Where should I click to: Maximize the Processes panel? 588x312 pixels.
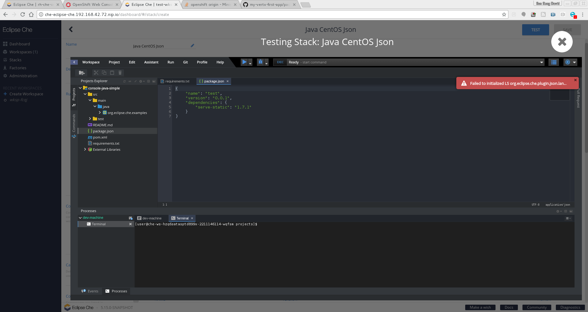(571, 211)
